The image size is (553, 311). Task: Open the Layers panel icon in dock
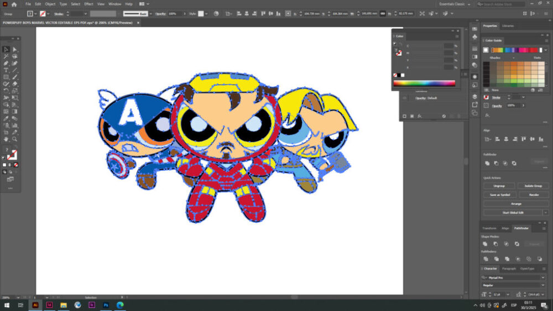tap(474, 97)
